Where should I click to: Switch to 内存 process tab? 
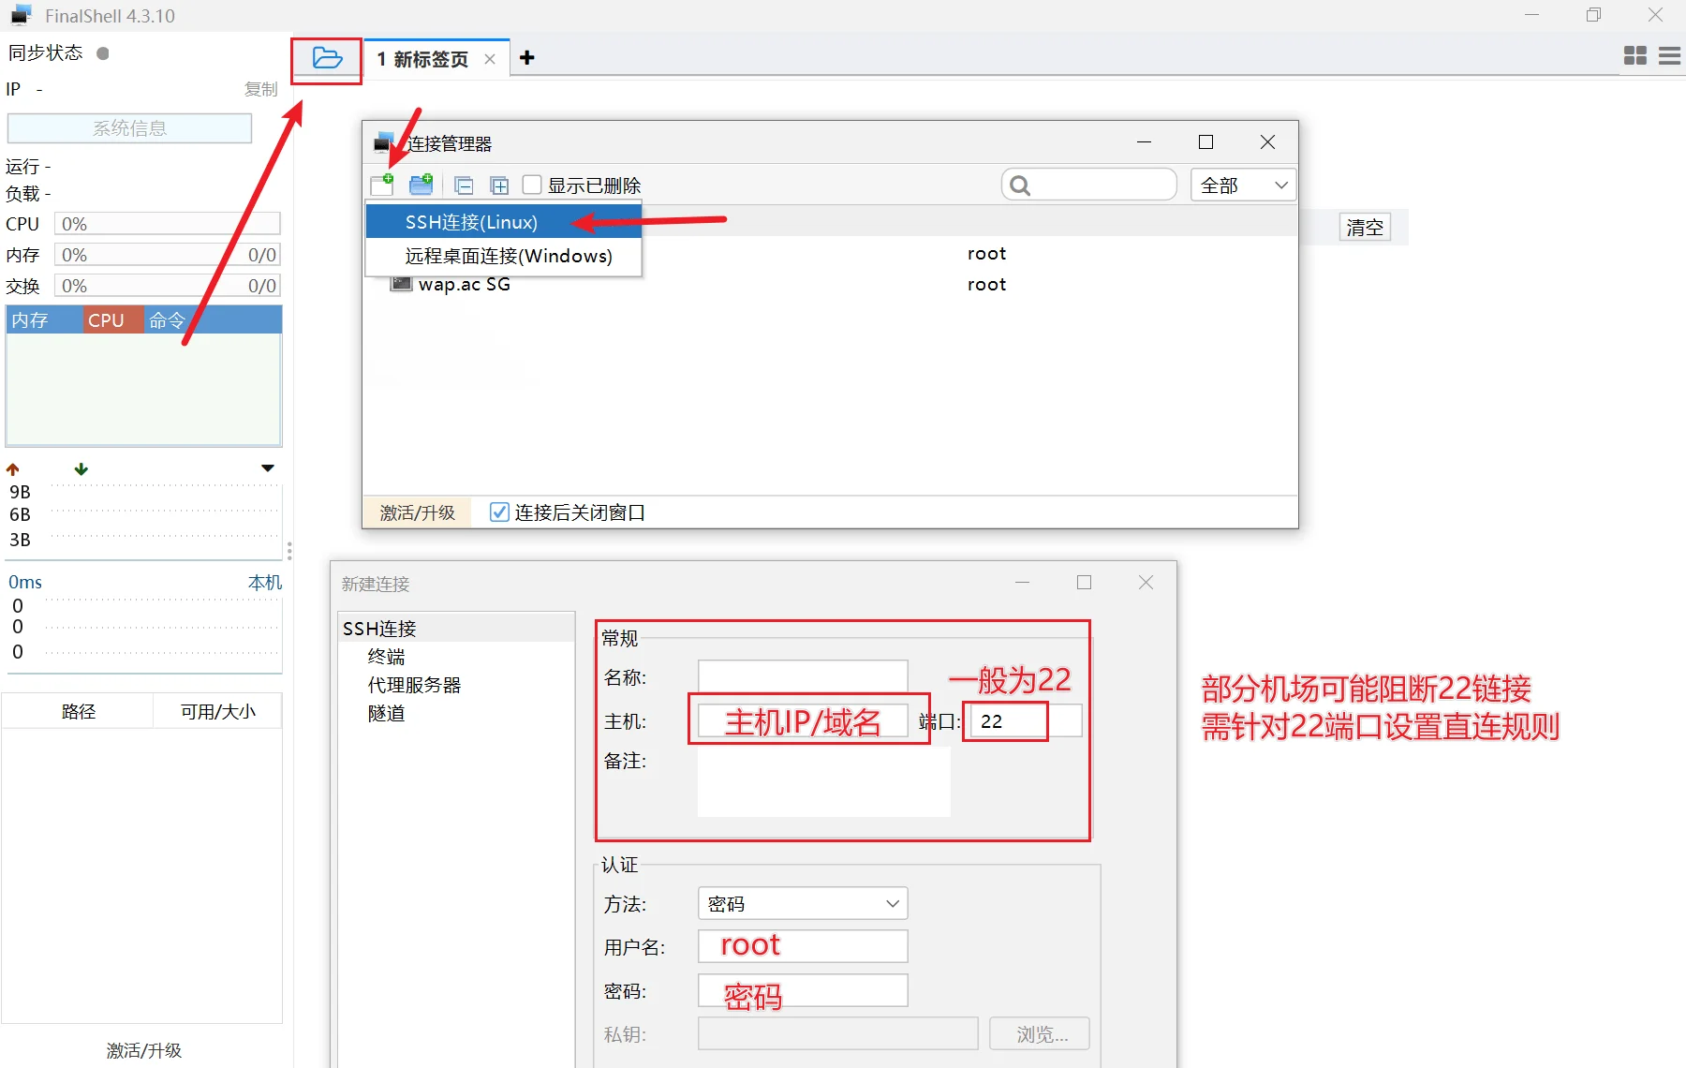[x=44, y=319]
